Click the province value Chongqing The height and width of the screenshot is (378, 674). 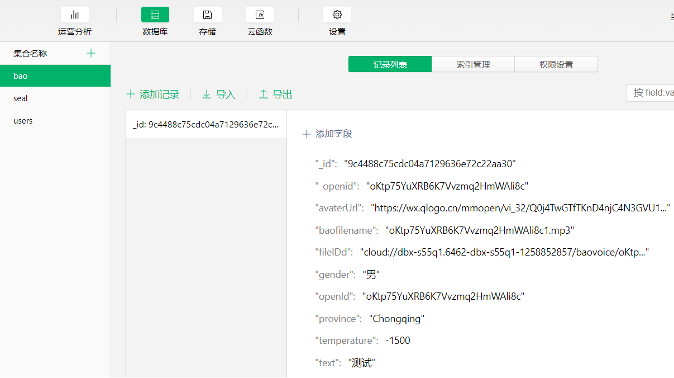396,319
